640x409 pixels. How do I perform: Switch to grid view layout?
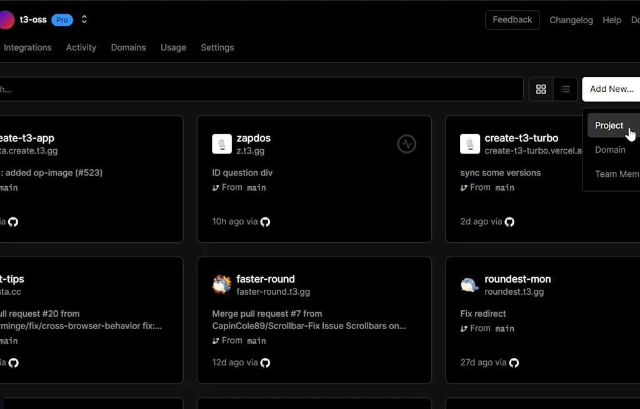click(x=541, y=89)
